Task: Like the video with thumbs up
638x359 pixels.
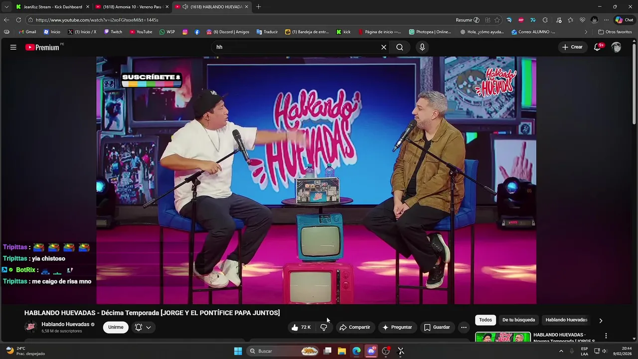Action: 302,327
